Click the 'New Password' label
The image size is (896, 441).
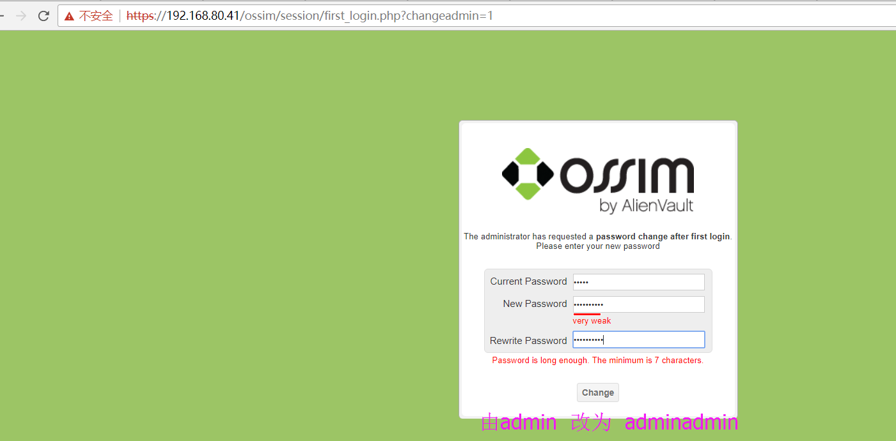click(x=535, y=304)
